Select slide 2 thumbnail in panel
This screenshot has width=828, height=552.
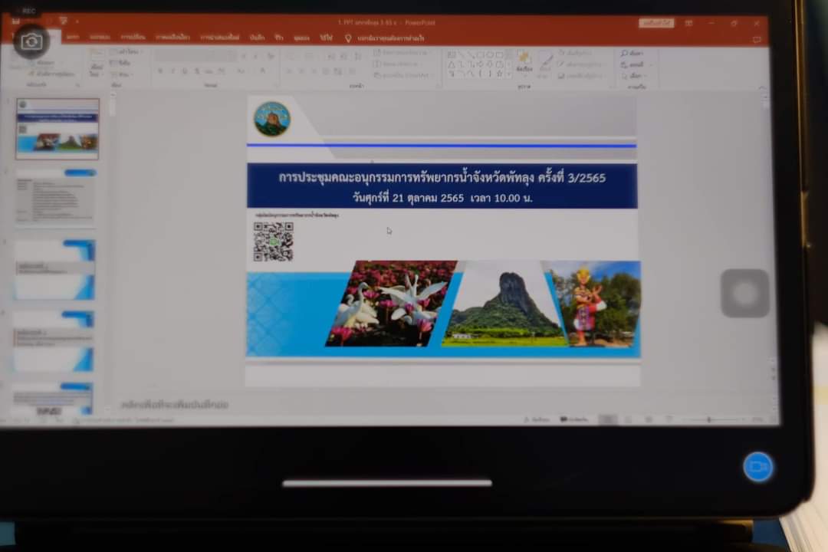(55, 198)
